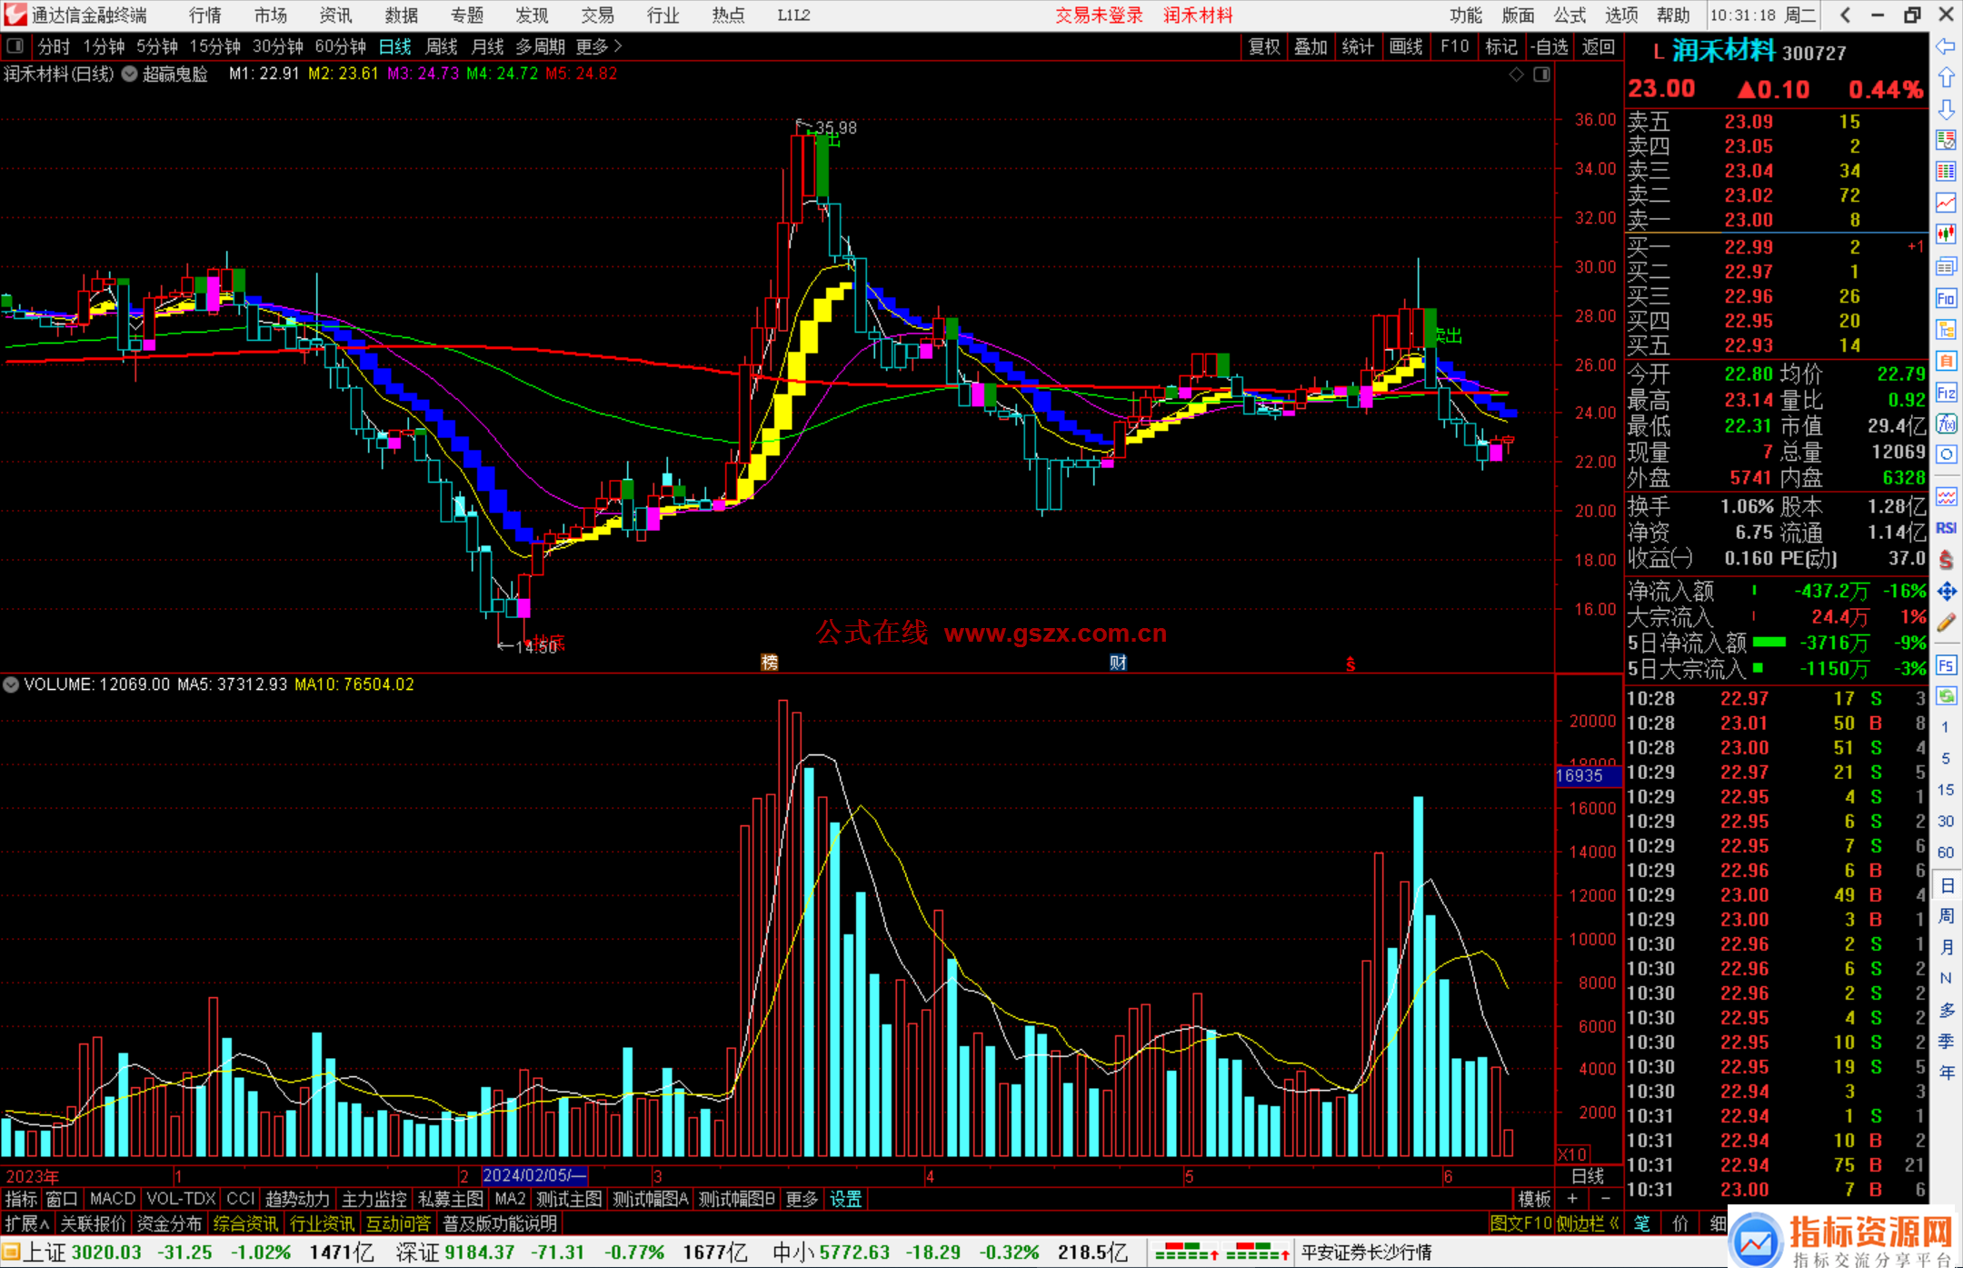The height and width of the screenshot is (1268, 1963).
Task: Click the wavy multi-line indicator sidebar icon
Action: pyautogui.click(x=1946, y=496)
